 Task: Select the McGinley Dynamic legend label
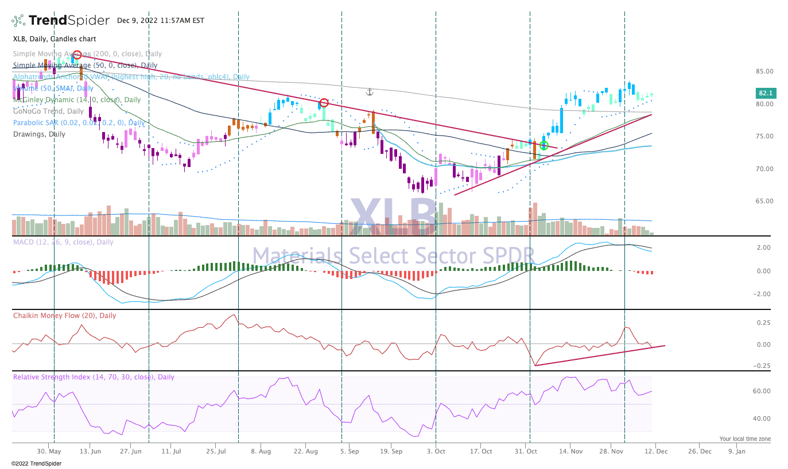[76, 100]
